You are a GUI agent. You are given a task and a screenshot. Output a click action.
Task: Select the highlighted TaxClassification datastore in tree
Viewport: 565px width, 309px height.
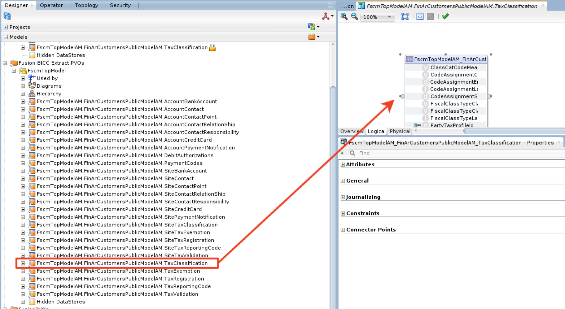(122, 263)
